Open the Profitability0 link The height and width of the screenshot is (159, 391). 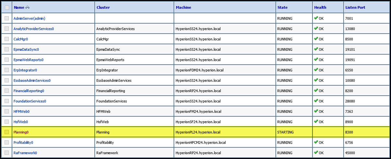(x=23, y=143)
